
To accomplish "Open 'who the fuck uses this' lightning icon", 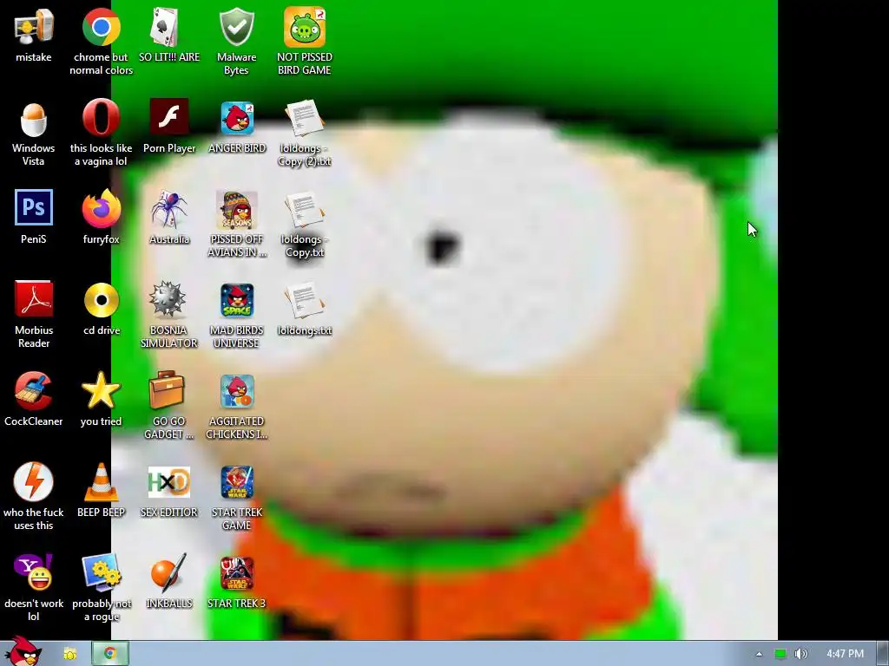I will click(x=34, y=481).
